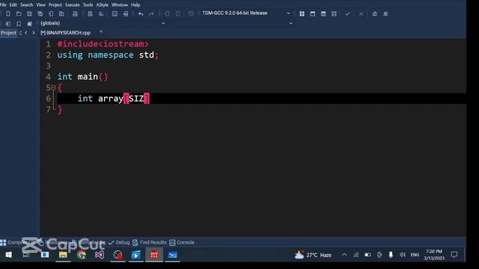Save the current file with toolbar icon
This screenshot has width=479, height=269.
click(29, 13)
